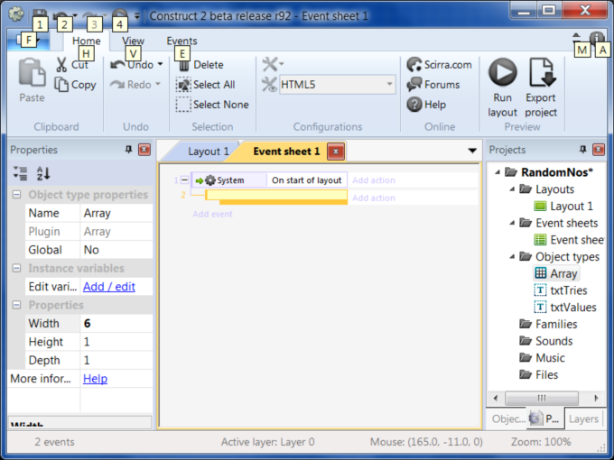Close the Projects panel

pos(599,150)
